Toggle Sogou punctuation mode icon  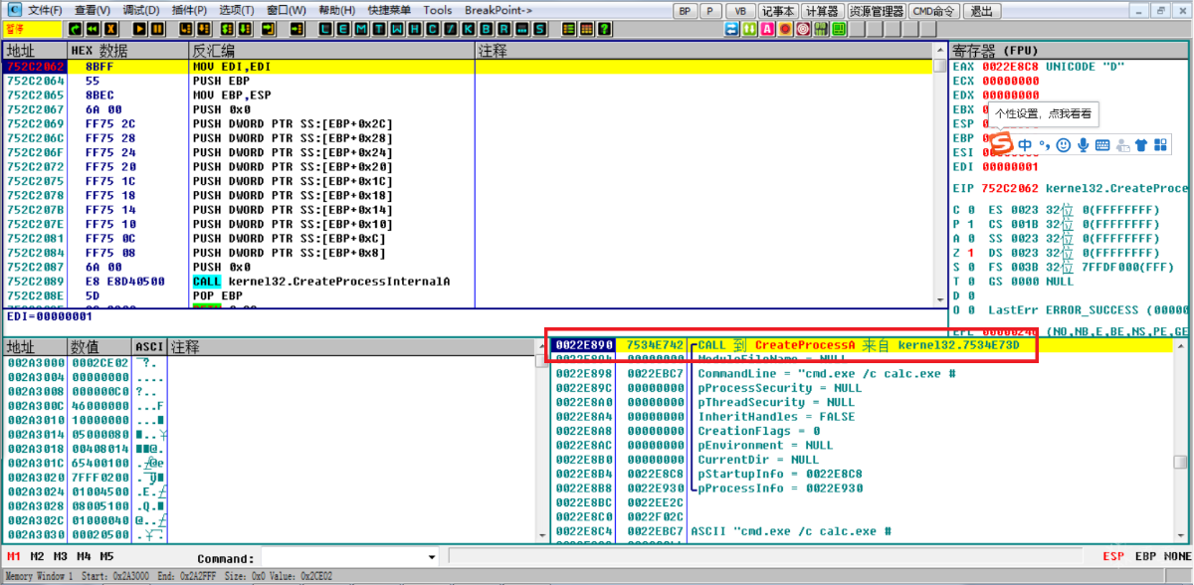(x=1045, y=145)
